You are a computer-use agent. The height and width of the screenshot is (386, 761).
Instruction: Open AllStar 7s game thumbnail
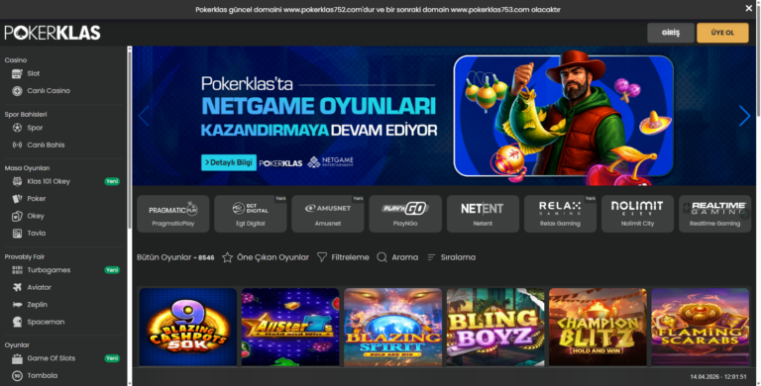[290, 327]
